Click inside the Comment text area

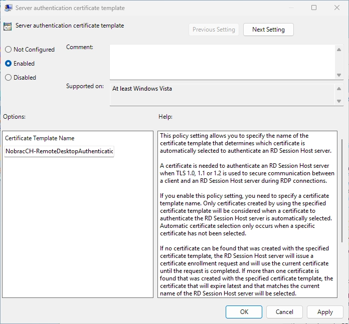223,62
